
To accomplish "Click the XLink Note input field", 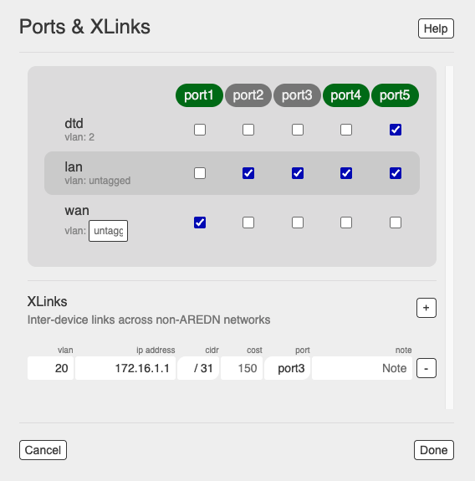I will 362,368.
